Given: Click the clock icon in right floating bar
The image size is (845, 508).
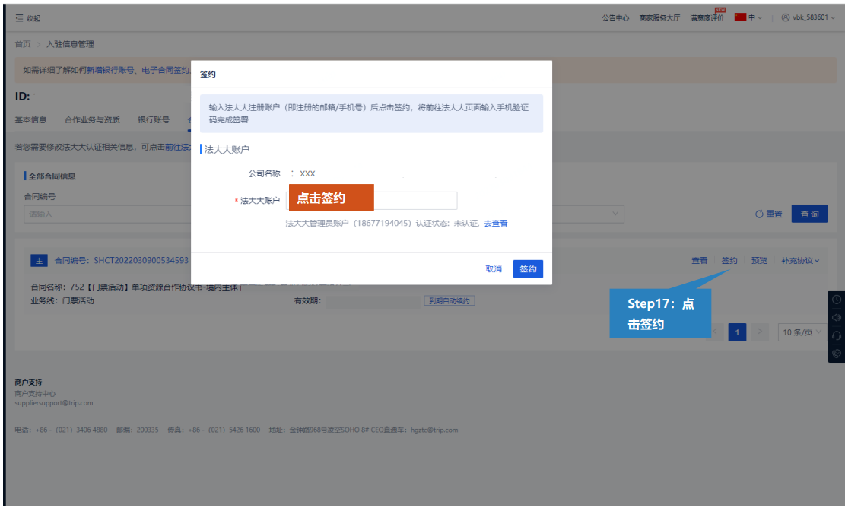Looking at the screenshot, I should (x=837, y=300).
